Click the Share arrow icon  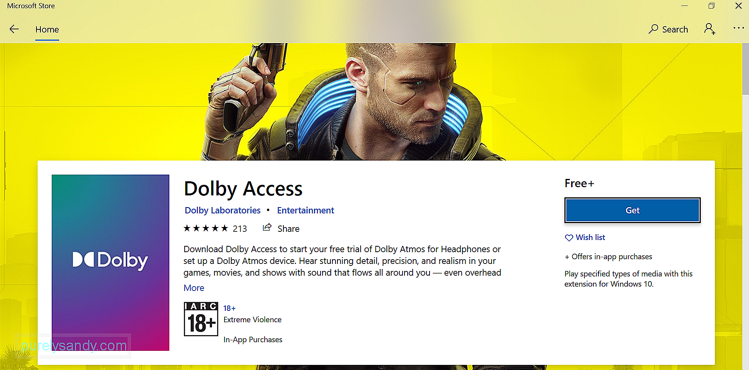coord(267,227)
